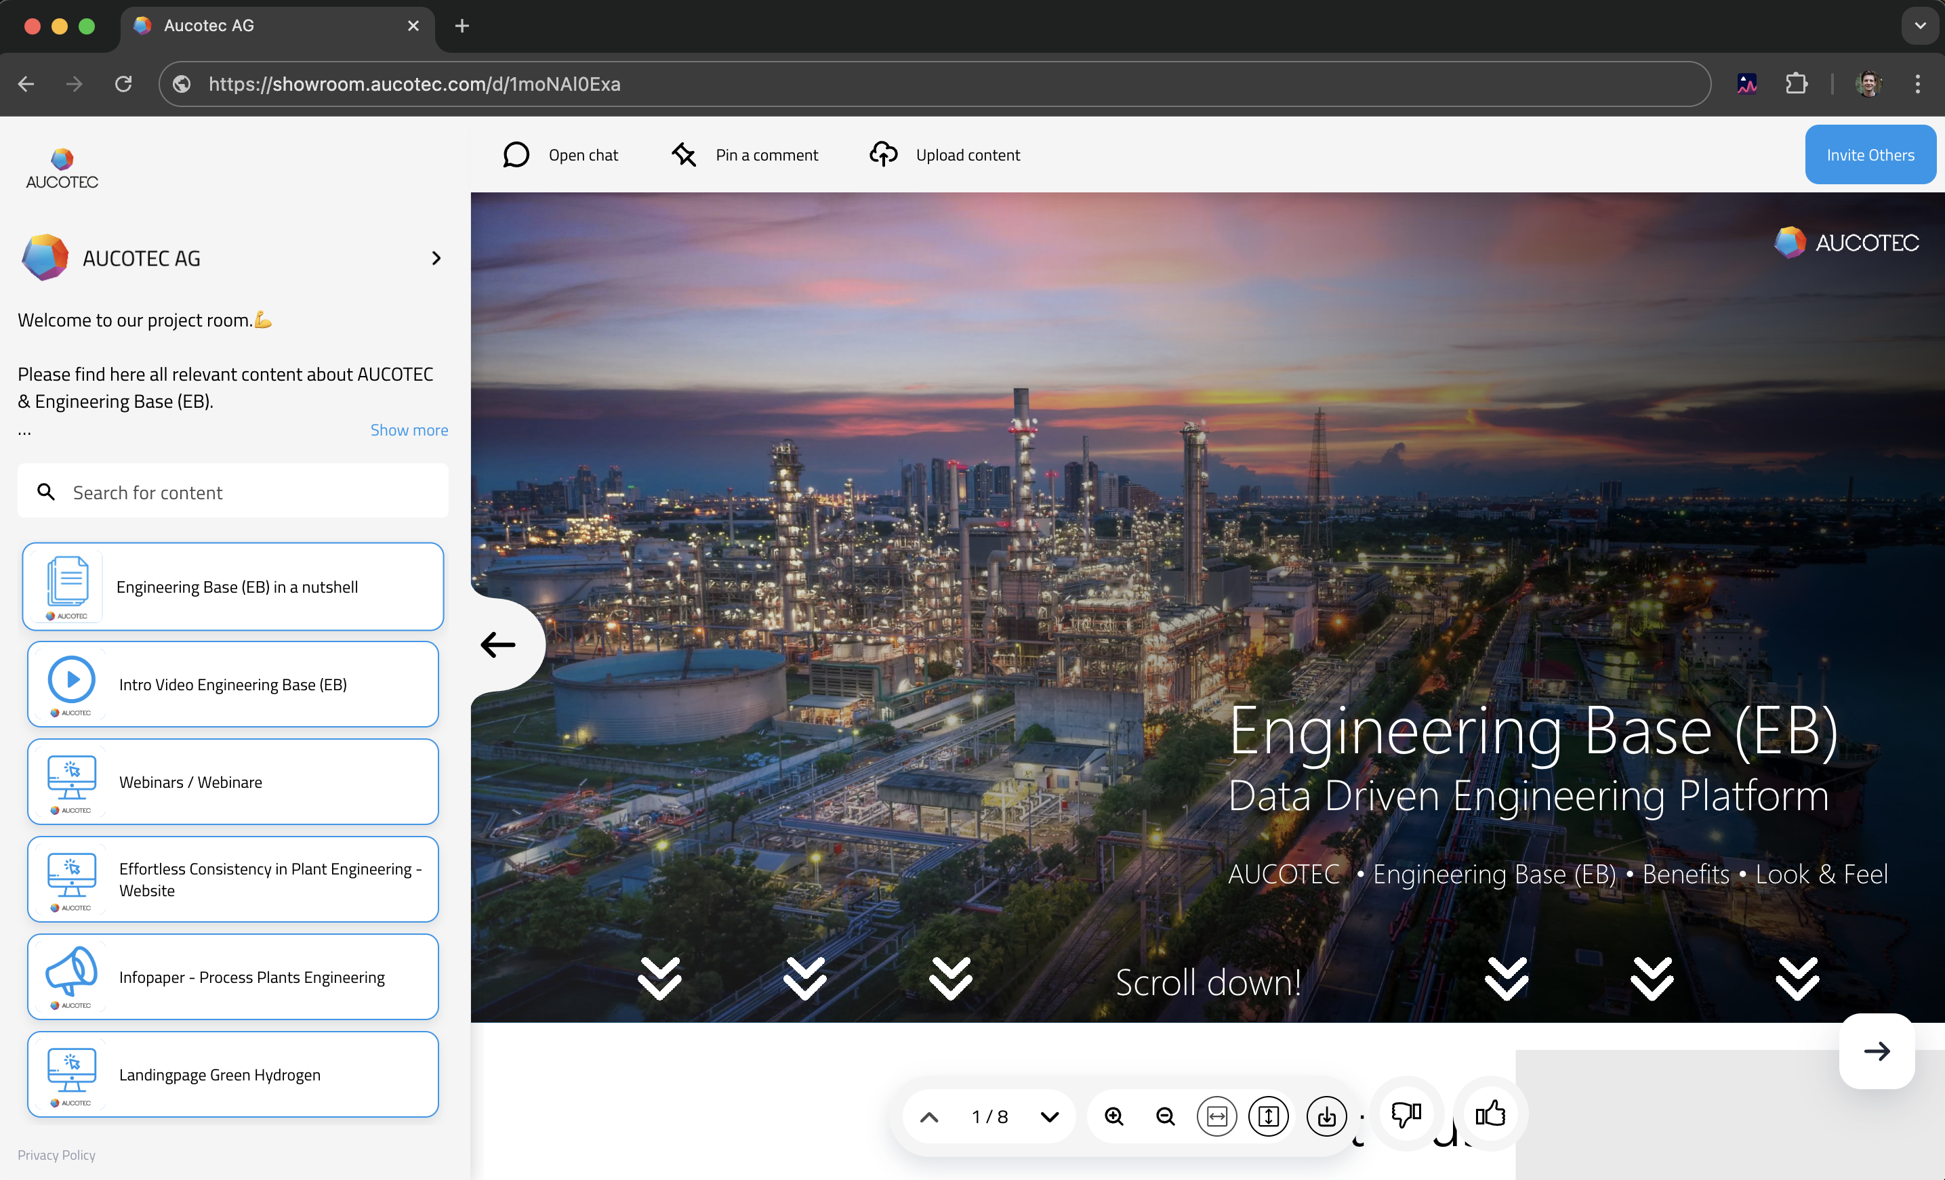The image size is (1945, 1180).
Task: Click the thumbs down icon
Action: pos(1406,1114)
